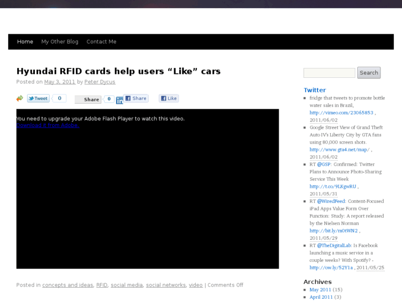
Task: Open the RFID category link
Action: tap(102, 285)
